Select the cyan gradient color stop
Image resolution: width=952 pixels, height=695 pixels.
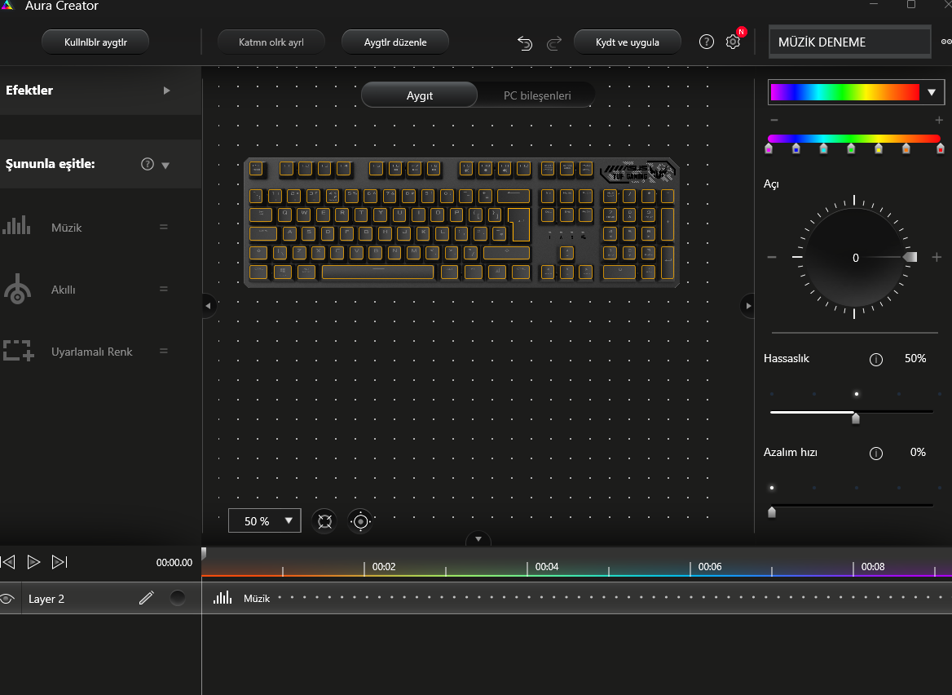pyautogui.click(x=823, y=148)
